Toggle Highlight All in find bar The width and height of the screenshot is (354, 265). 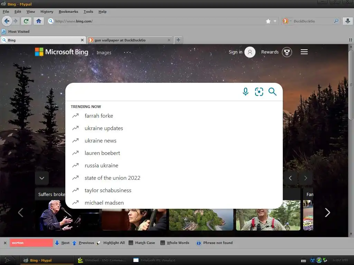click(111, 243)
